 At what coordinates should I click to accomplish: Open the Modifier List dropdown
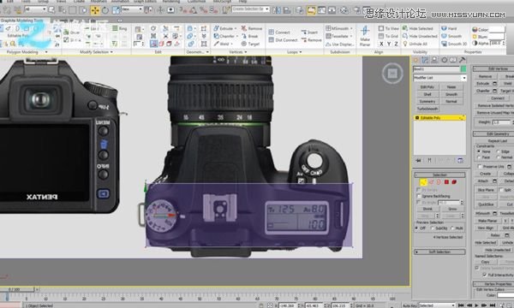click(439, 78)
